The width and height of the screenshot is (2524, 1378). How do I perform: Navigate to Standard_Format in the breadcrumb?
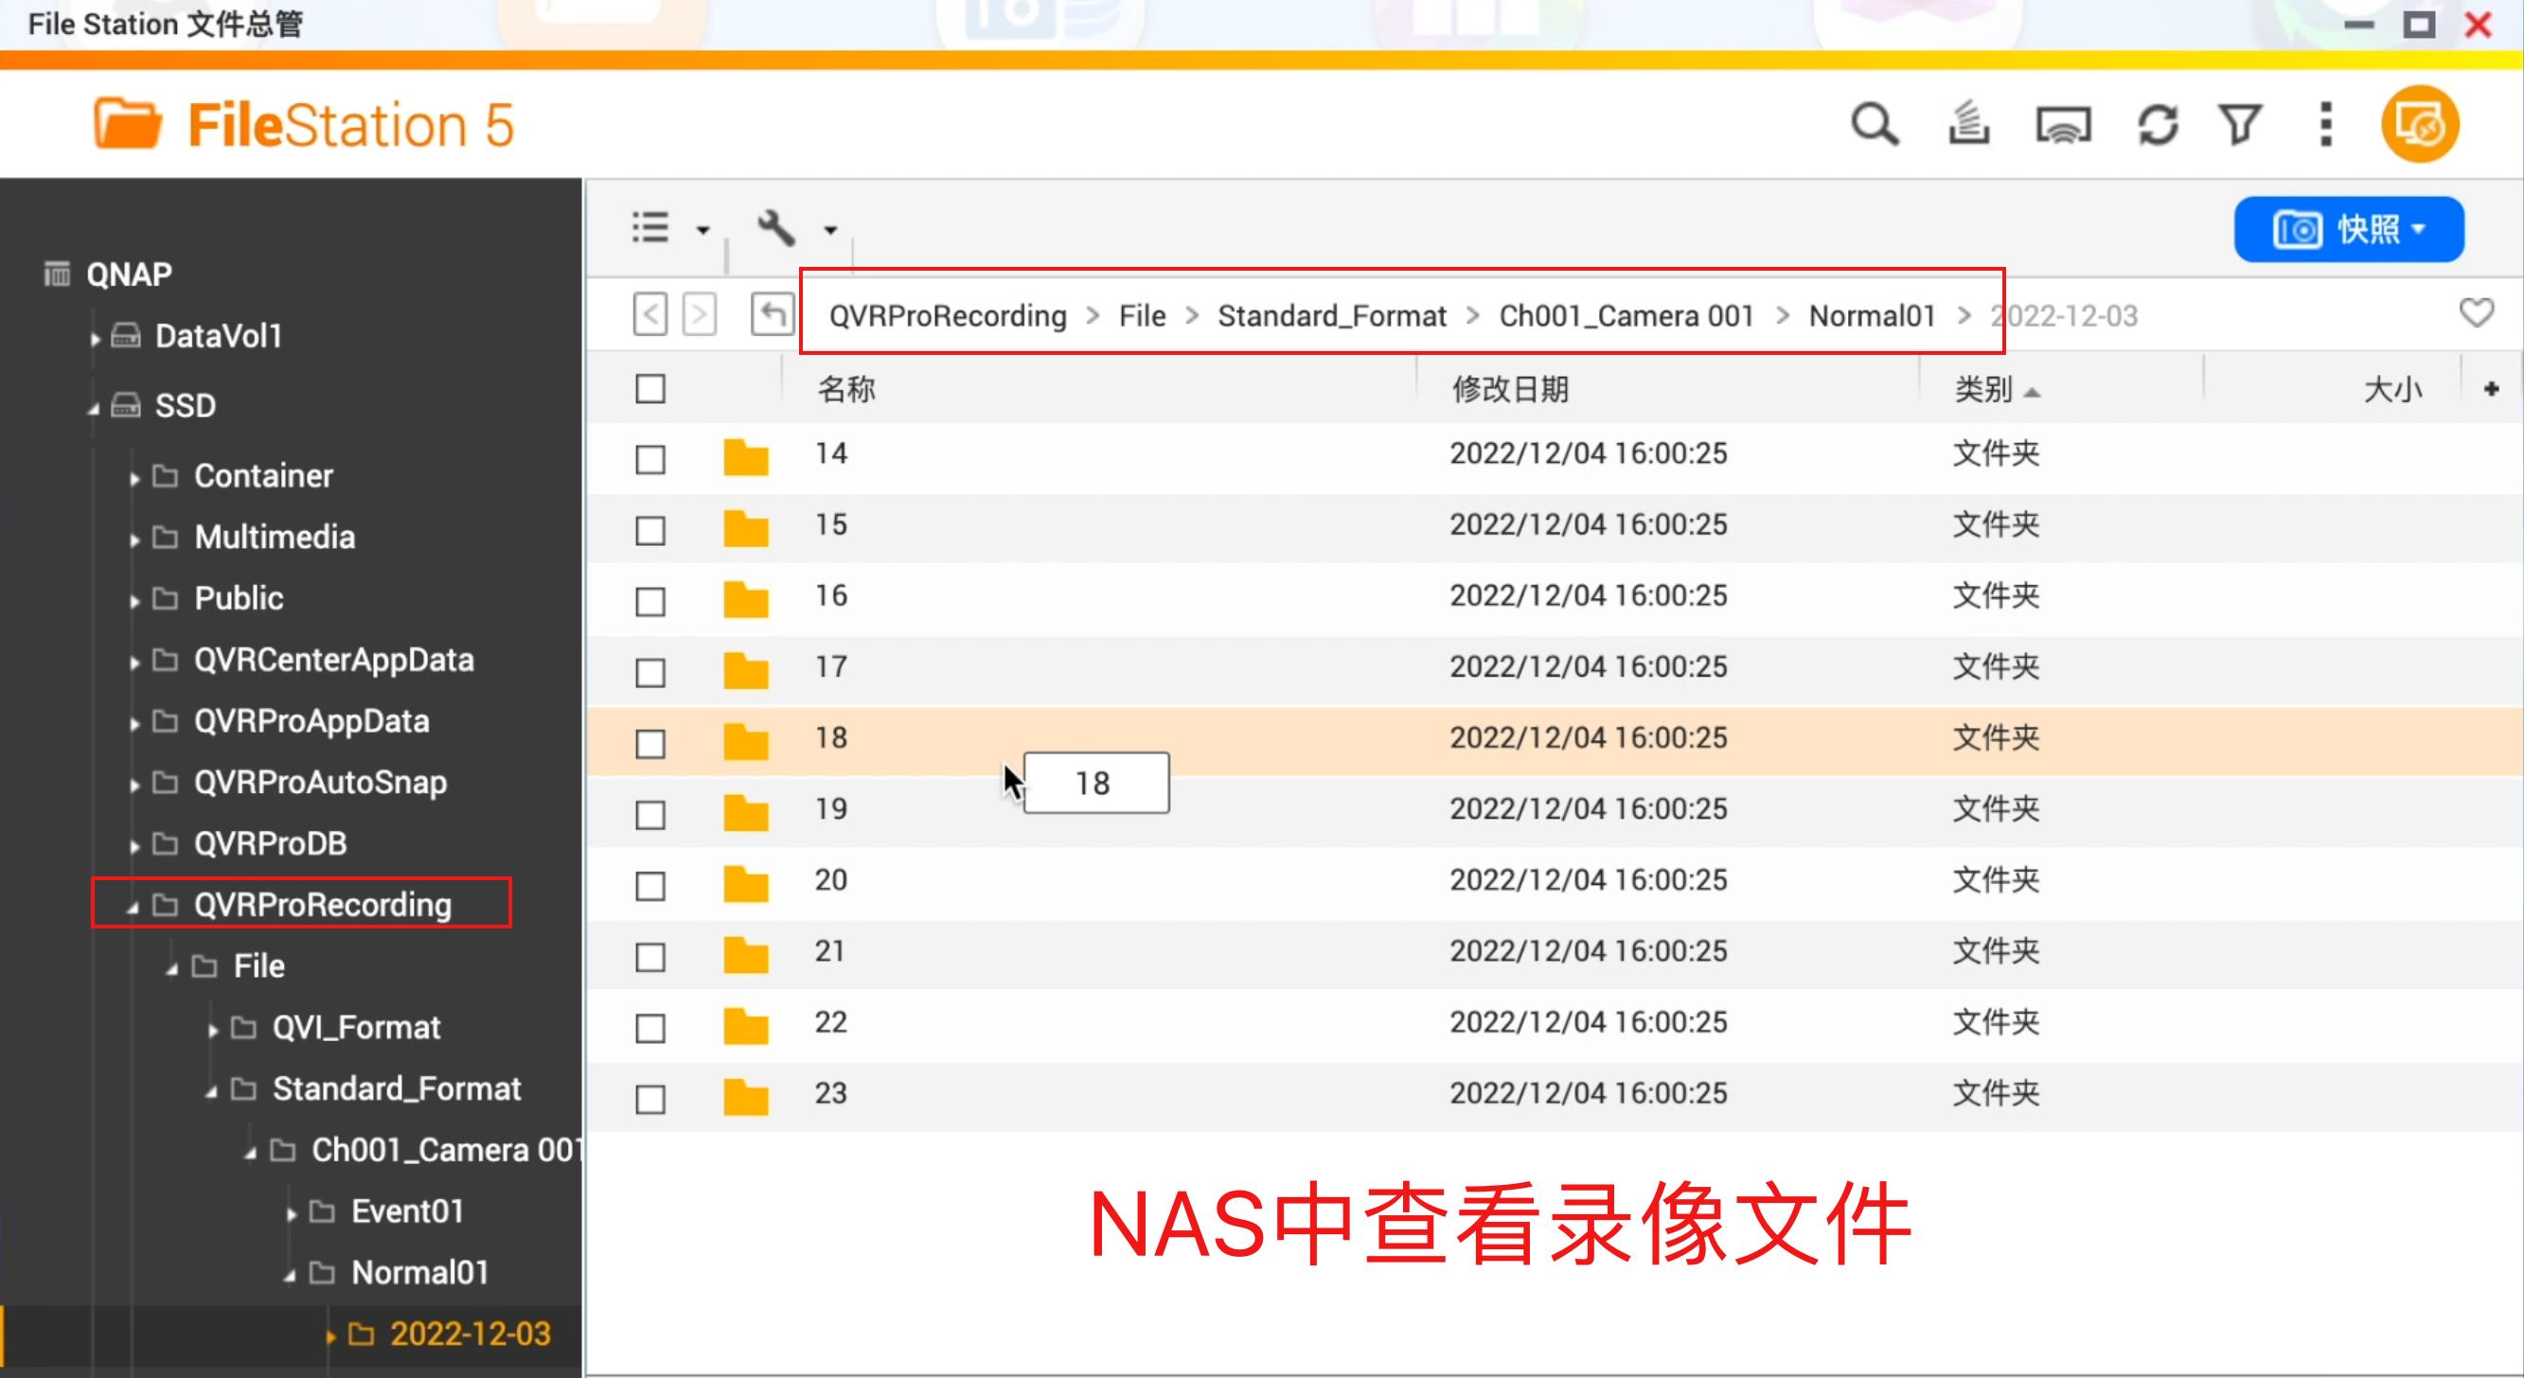tap(1333, 315)
